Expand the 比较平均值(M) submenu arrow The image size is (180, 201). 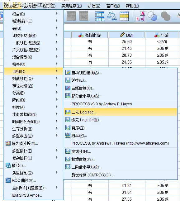click(x=57, y=35)
